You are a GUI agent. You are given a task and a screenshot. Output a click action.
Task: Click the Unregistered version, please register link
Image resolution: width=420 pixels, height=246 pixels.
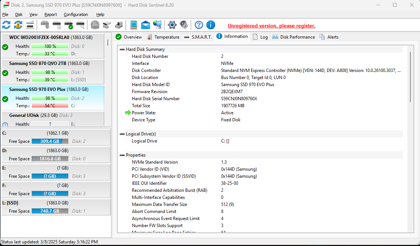(271, 26)
